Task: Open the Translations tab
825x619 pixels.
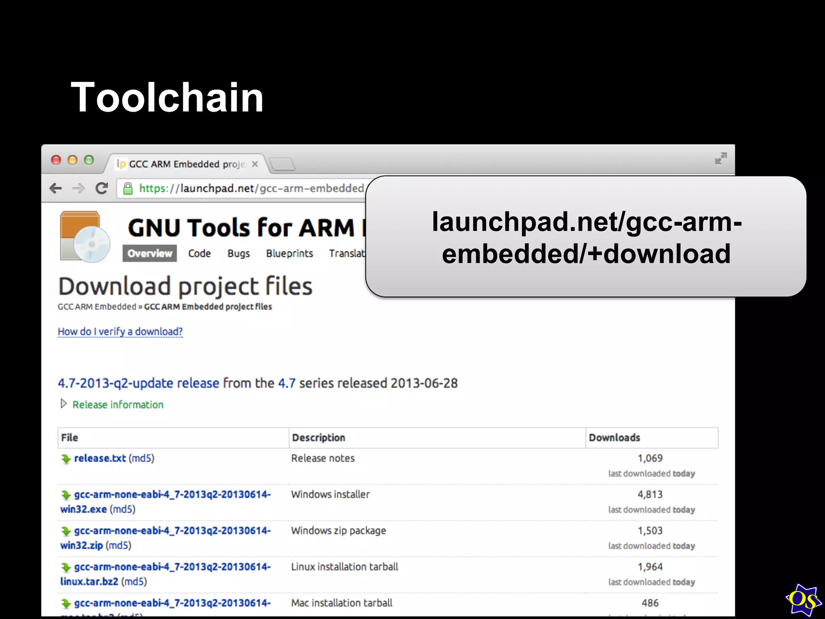Action: (347, 253)
